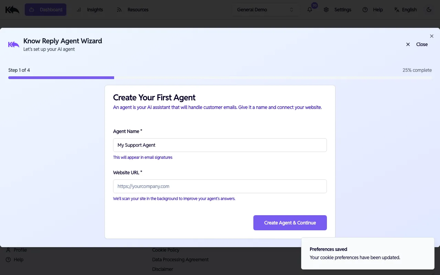The image size is (440, 275).
Task: Toggle dark mode with the moon icon
Action: (429, 10)
